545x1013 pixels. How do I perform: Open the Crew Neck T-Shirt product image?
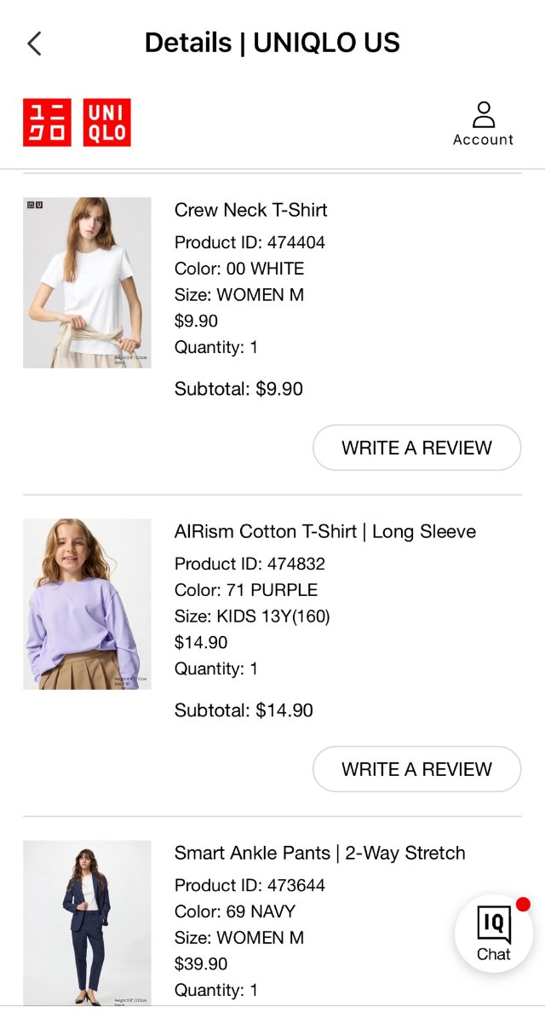[x=87, y=283]
